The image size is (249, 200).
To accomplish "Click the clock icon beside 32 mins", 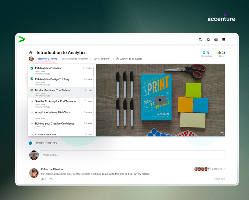I will click(117, 59).
